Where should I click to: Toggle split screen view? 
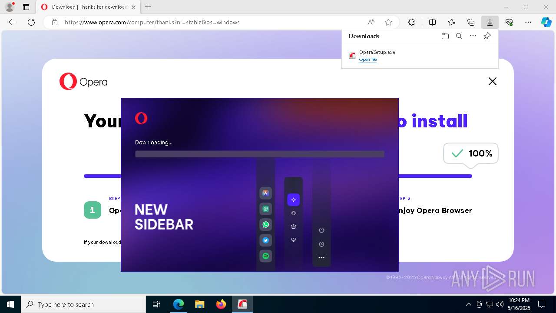point(432,22)
